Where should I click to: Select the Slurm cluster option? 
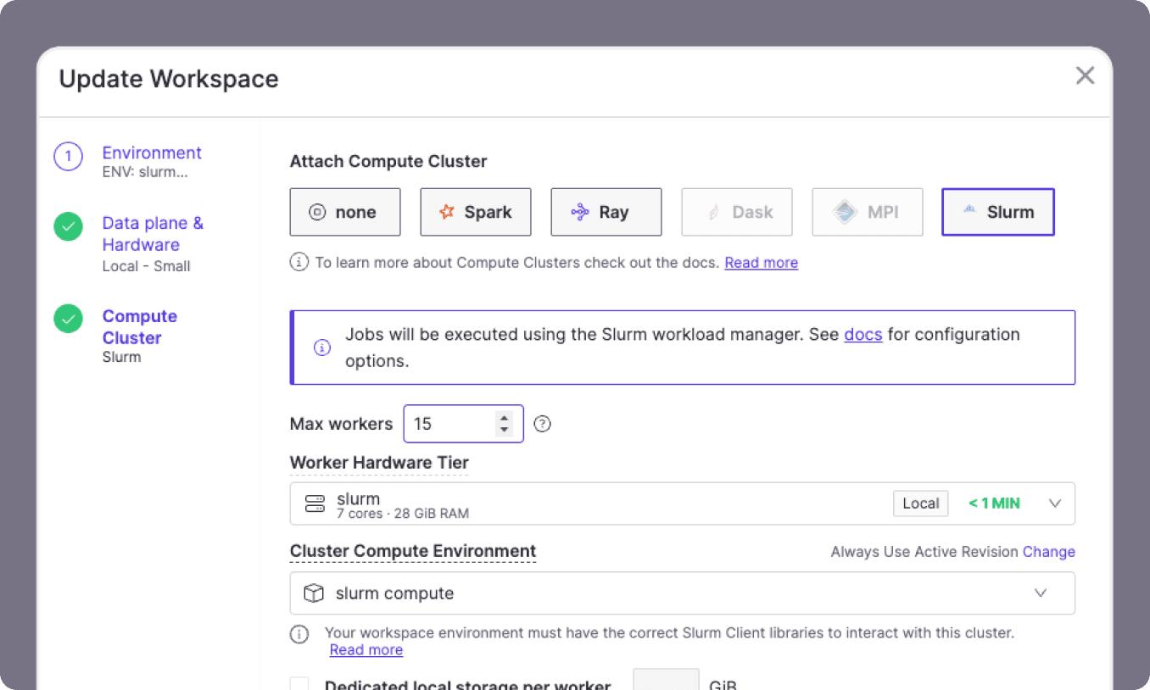coord(998,212)
